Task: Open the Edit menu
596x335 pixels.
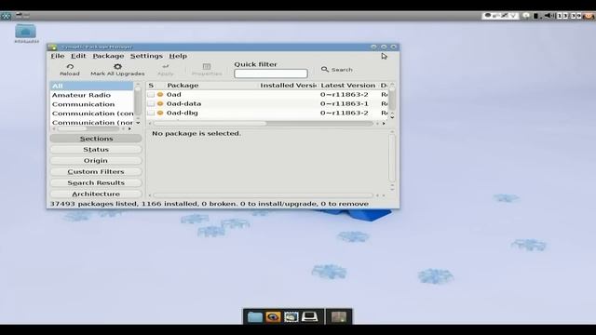Action: pyautogui.click(x=78, y=56)
